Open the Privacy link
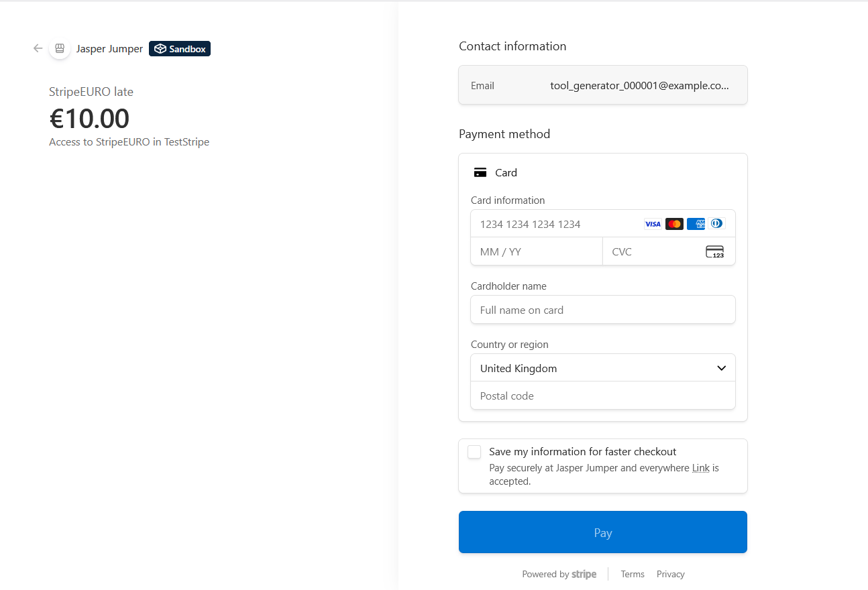 point(670,575)
